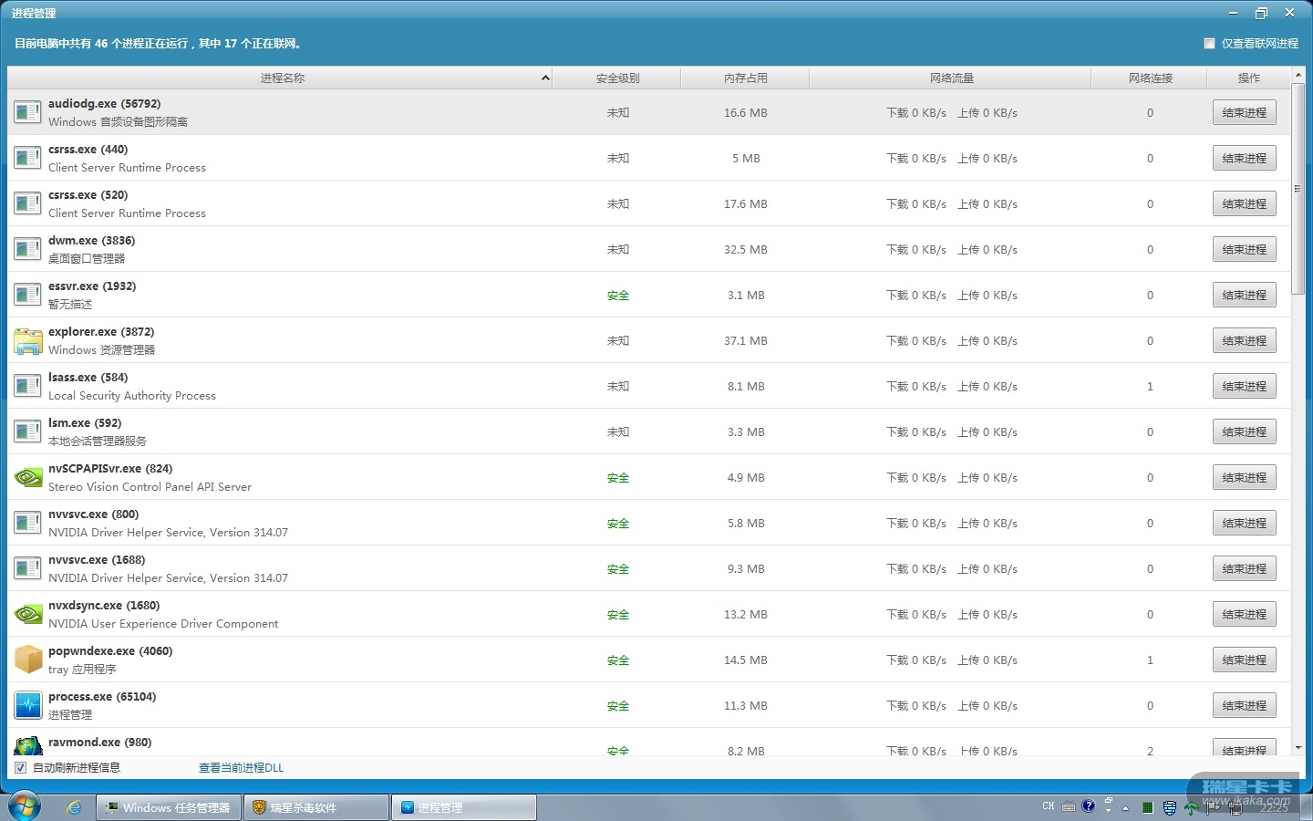
Task: Click the green umbrella tray icon
Action: click(x=1192, y=808)
